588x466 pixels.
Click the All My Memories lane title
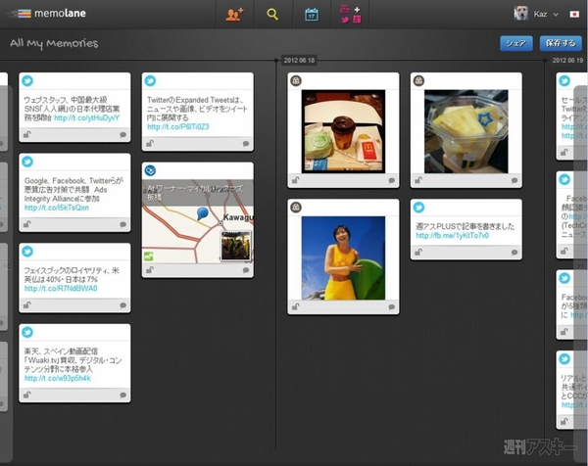tap(54, 43)
